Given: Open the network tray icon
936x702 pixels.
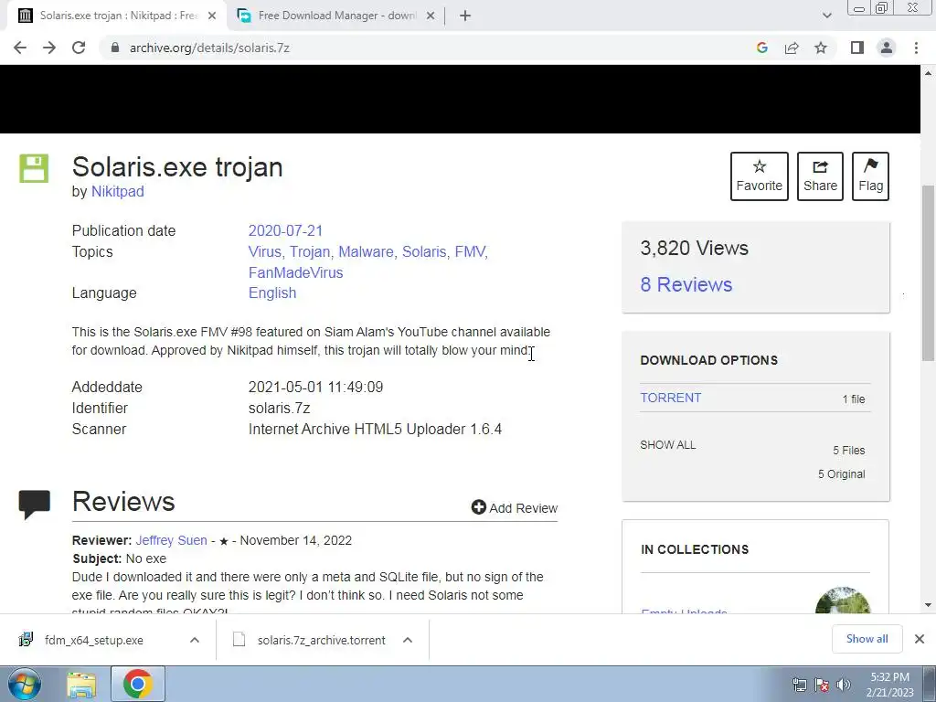Looking at the screenshot, I should (799, 685).
